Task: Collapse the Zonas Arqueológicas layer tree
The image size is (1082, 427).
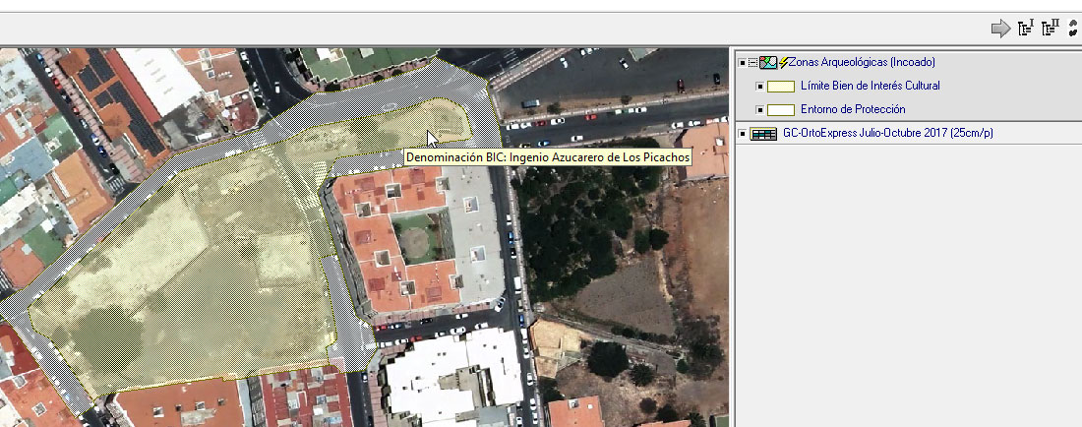Action: [752, 63]
